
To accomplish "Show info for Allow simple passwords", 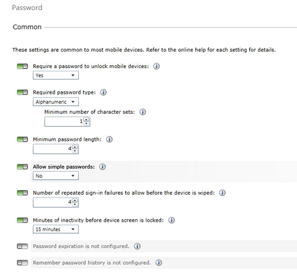I will (103, 166).
